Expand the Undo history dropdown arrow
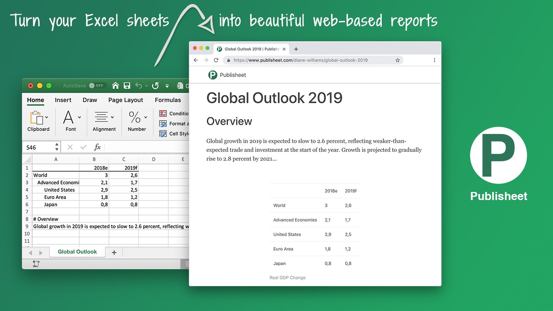The image size is (553, 311). coord(146,86)
